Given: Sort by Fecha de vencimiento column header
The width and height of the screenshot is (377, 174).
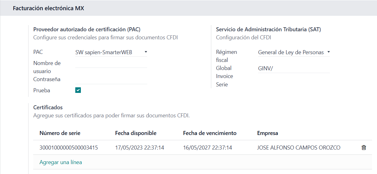Looking at the screenshot, I should [x=210, y=133].
